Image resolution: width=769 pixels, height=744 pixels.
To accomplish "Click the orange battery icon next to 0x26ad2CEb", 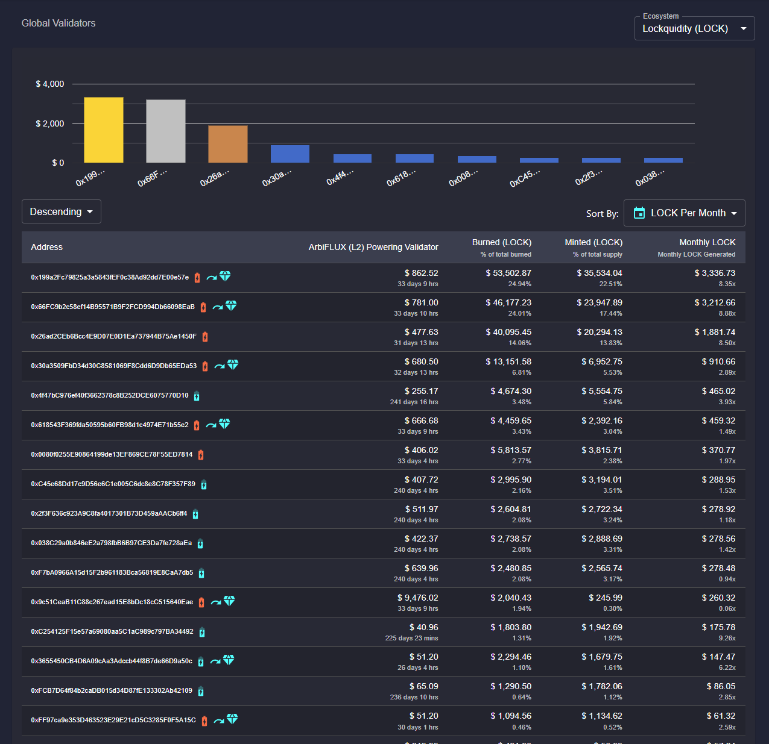I will tap(205, 337).
